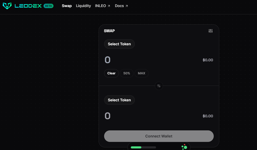This screenshot has width=257, height=150.
Task: Select the 50% amount button
Action: pos(126,73)
